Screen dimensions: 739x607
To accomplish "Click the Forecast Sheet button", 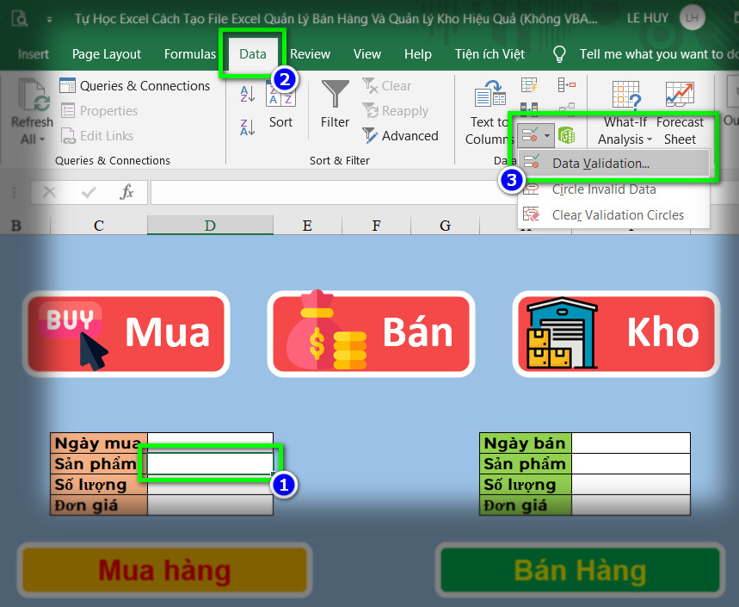I will pos(680,113).
